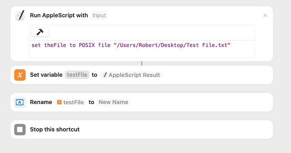The width and height of the screenshot is (291, 153).
Task: Click the orange variable icon in testFile token
Action: (x=59, y=102)
